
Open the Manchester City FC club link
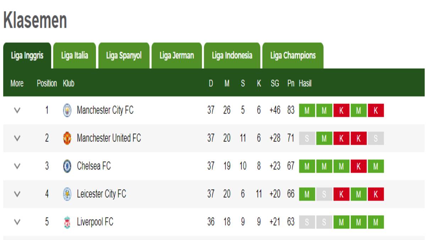(105, 111)
